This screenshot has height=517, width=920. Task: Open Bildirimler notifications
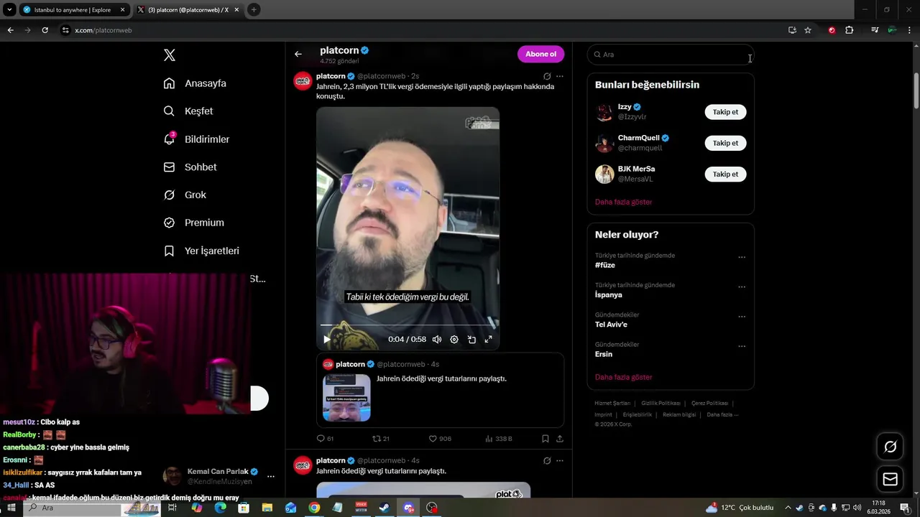196,139
